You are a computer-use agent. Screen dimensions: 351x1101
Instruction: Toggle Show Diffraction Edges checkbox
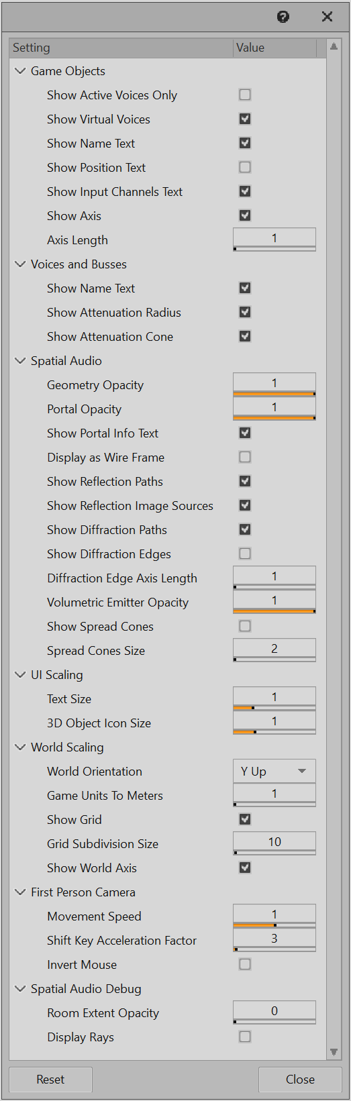pyautogui.click(x=245, y=554)
